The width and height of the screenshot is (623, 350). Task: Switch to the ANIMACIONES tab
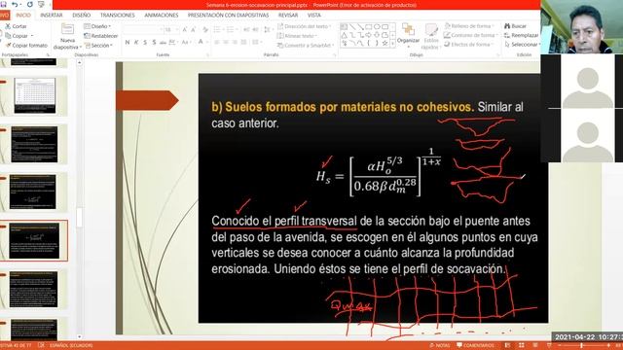tap(162, 16)
